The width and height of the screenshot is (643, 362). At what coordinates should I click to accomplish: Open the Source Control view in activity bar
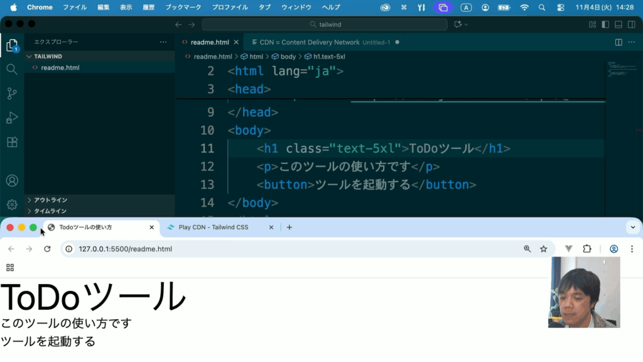tap(11, 94)
